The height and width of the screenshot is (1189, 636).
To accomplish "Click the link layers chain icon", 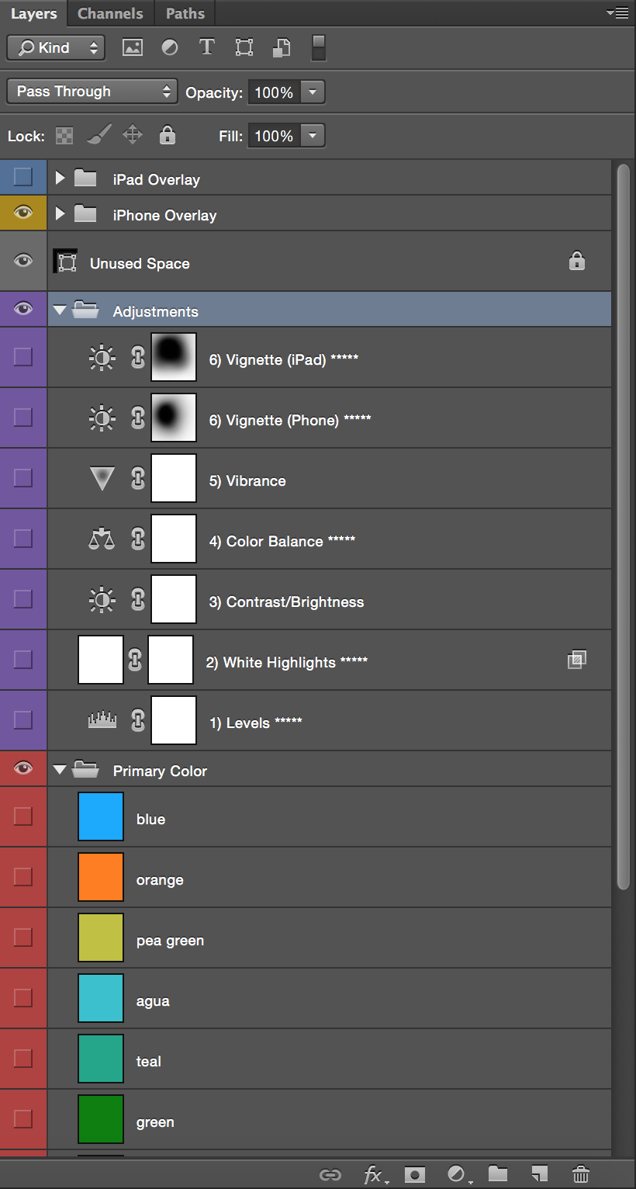I will coord(330,1174).
